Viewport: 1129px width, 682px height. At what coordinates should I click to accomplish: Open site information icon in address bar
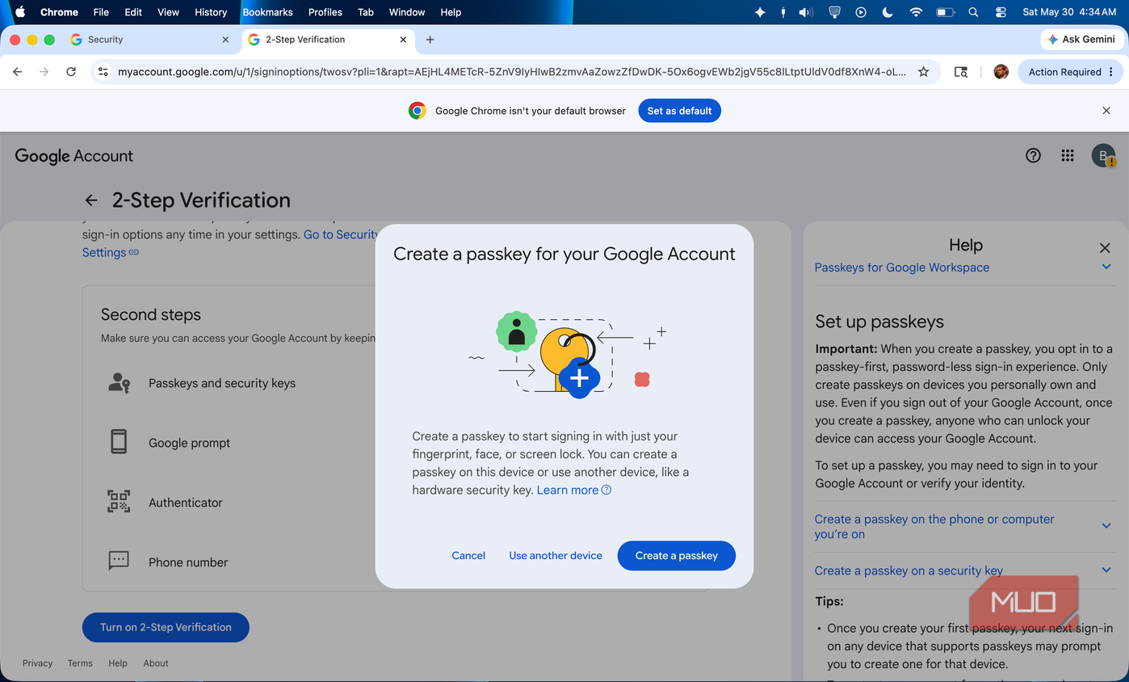(x=103, y=72)
